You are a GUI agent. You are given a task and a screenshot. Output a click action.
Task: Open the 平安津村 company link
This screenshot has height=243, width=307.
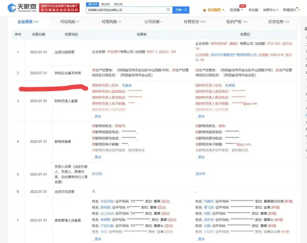[113, 52]
